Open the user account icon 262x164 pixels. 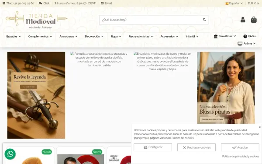(243, 20)
